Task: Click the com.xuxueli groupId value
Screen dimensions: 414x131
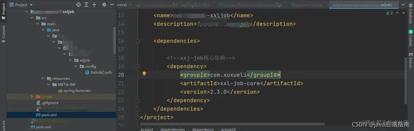Action: [x=228, y=75]
